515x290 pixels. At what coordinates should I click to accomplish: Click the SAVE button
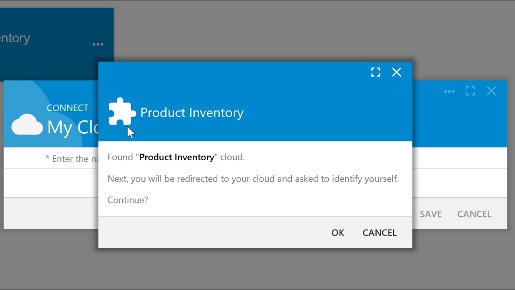click(431, 214)
